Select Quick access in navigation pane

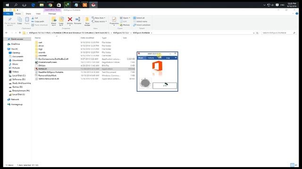tap(17, 39)
